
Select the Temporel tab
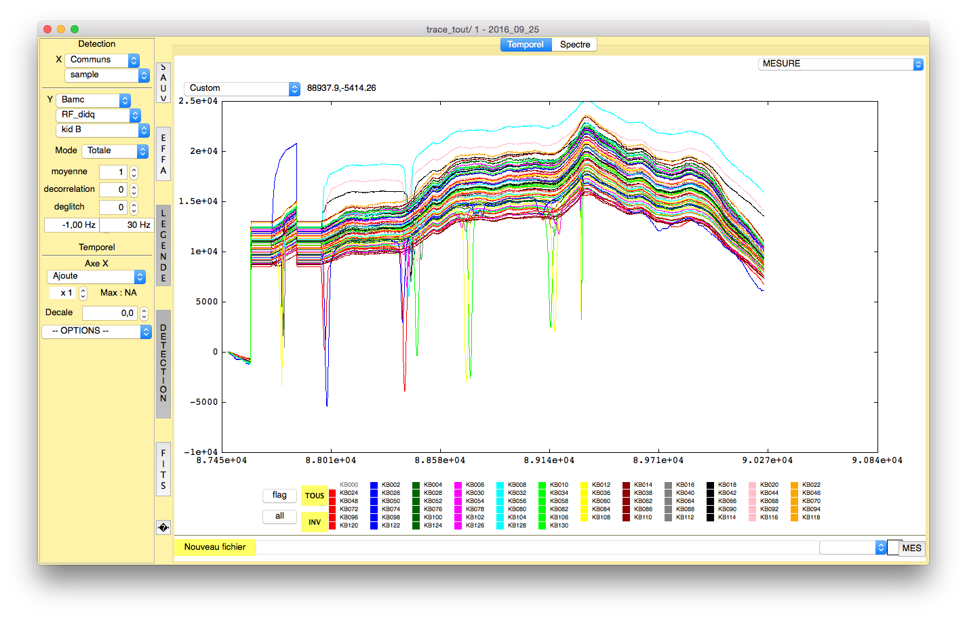pos(526,45)
